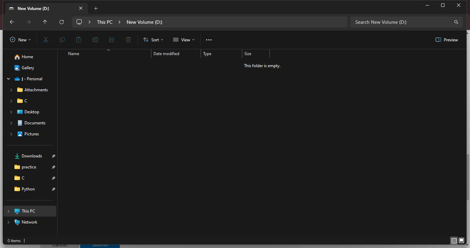Click chevron after This PC in address bar

pyautogui.click(x=119, y=22)
